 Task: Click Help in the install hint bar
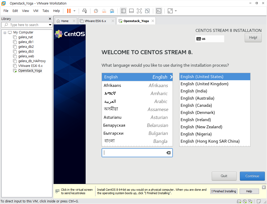click(249, 191)
